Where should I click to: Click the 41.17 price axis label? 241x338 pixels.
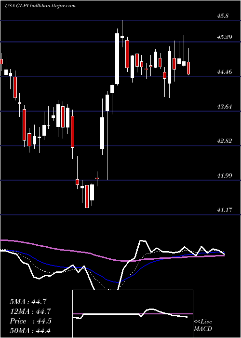click(x=225, y=210)
